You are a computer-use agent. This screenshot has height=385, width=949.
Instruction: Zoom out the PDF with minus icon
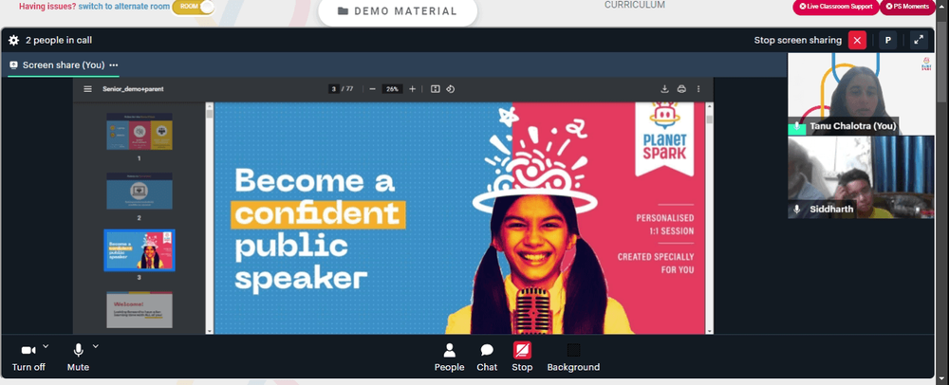point(372,89)
